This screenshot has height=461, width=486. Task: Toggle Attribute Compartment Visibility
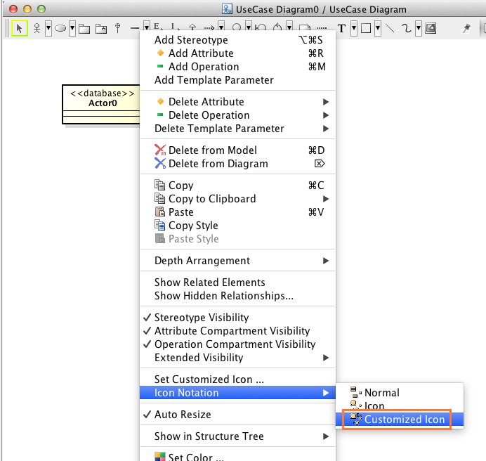(x=231, y=331)
